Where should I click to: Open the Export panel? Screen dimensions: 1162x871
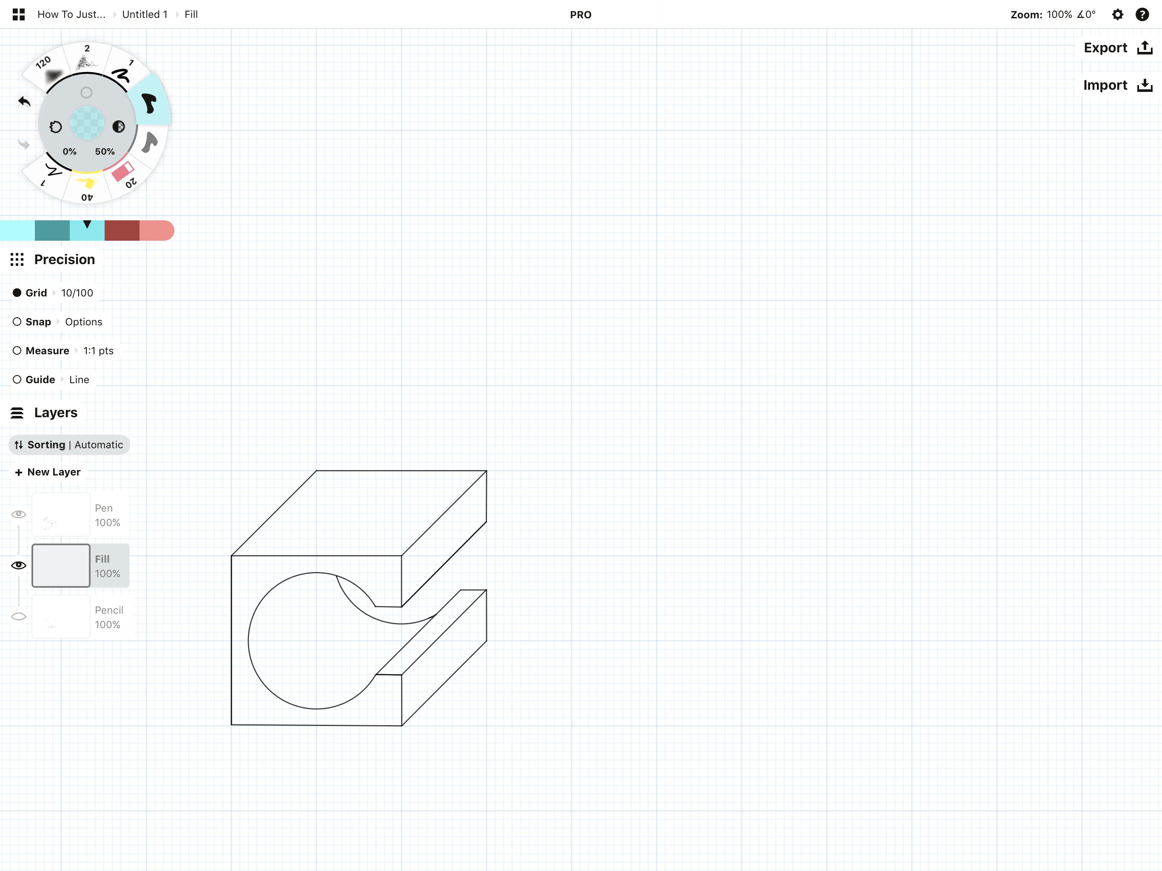click(x=1115, y=48)
